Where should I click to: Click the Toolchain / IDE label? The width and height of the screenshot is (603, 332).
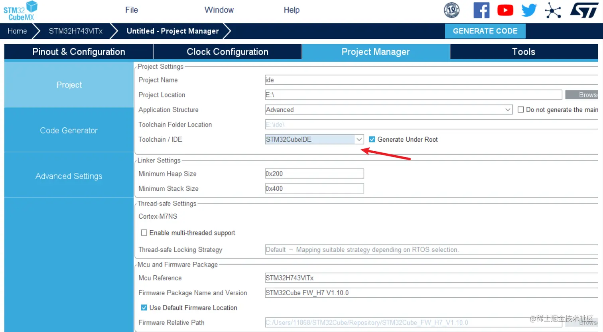click(x=160, y=139)
